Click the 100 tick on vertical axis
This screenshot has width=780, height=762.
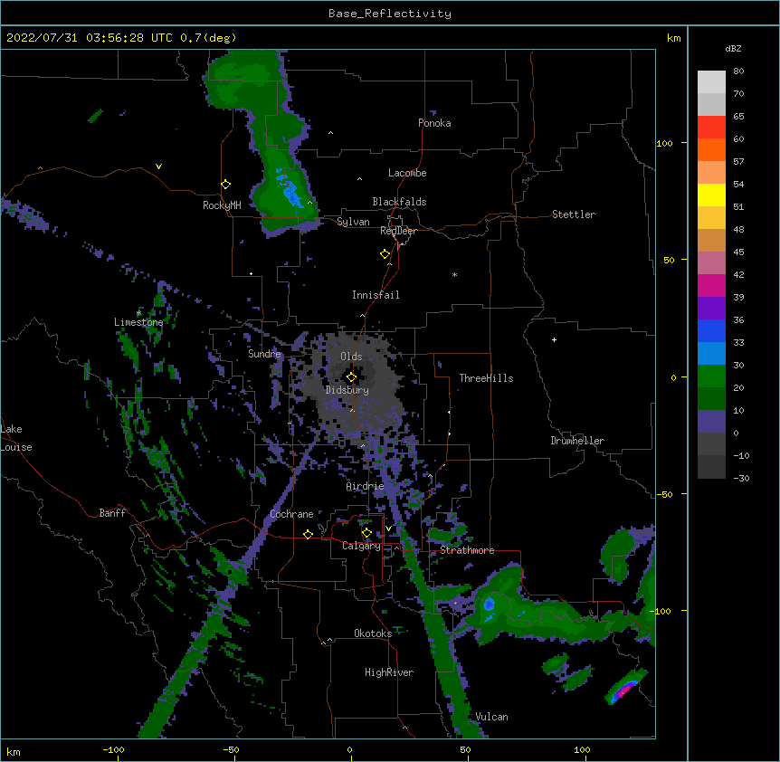664,143
